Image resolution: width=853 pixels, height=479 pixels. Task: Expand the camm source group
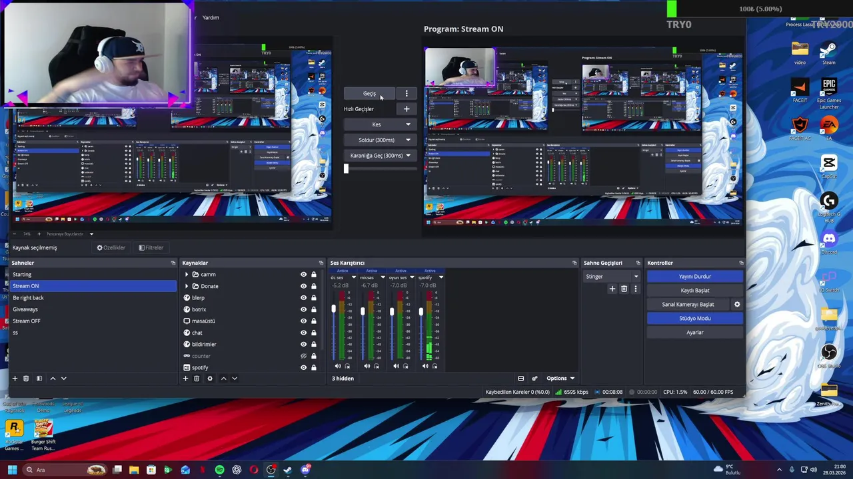(187, 275)
